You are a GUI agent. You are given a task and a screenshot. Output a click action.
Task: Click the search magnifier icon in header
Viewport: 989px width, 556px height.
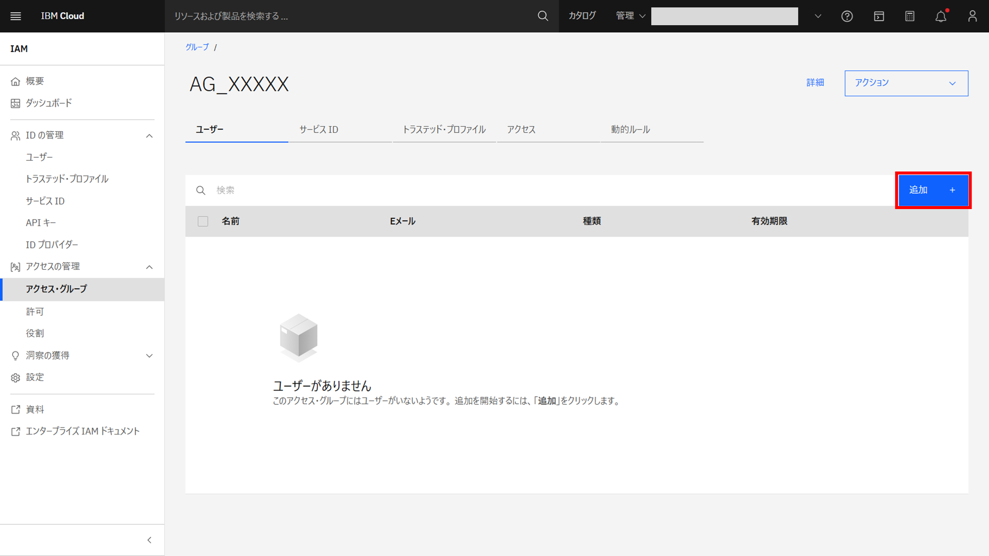click(542, 16)
